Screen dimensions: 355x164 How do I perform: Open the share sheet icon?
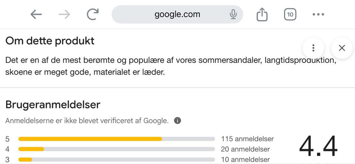262,14
